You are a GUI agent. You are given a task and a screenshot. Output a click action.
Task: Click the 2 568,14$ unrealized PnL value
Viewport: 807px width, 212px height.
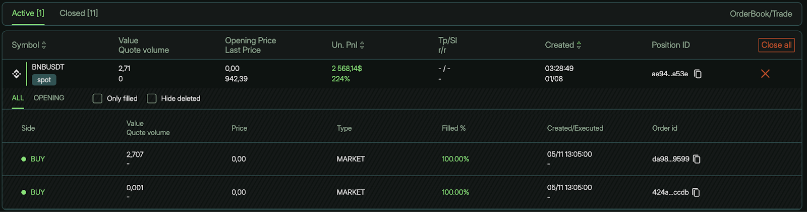(347, 68)
